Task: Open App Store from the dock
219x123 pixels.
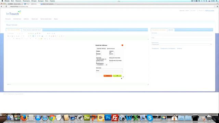Action: (x=38, y=118)
